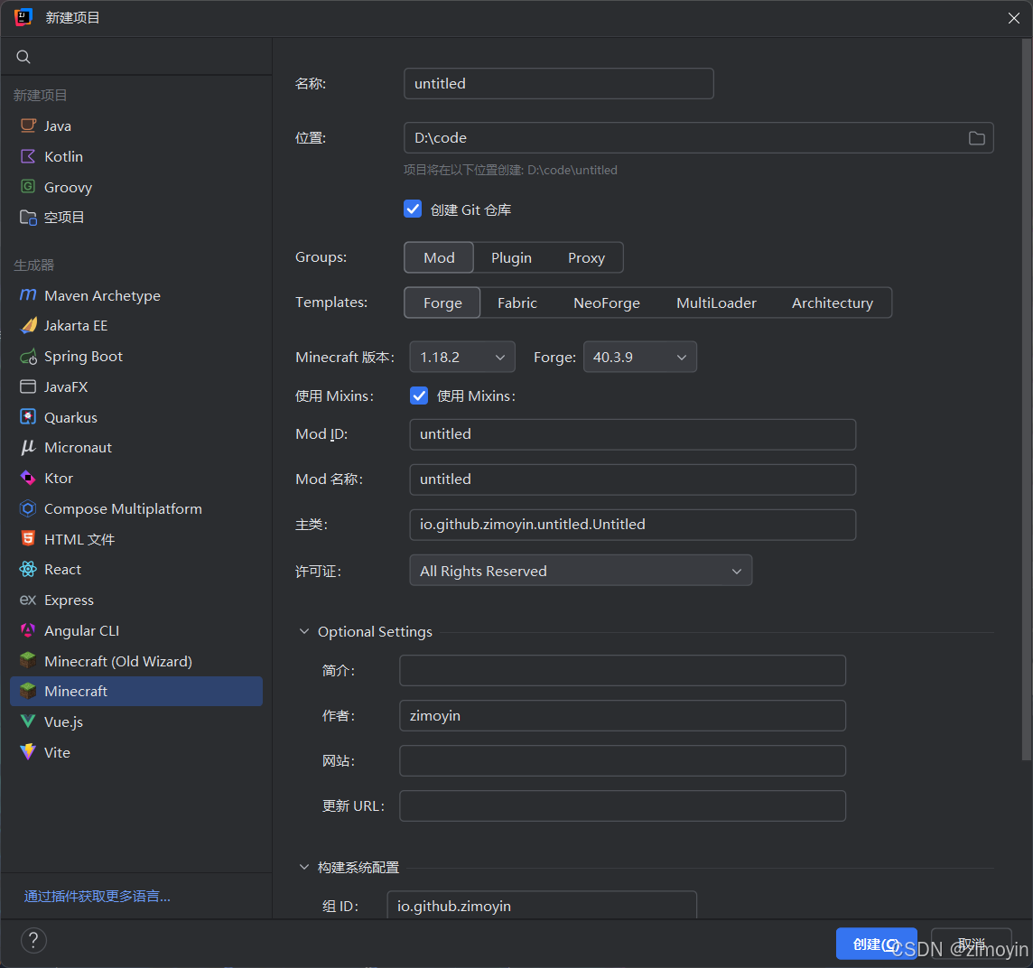
Task: Click the group ID field io.github.zimoyin
Action: click(542, 906)
